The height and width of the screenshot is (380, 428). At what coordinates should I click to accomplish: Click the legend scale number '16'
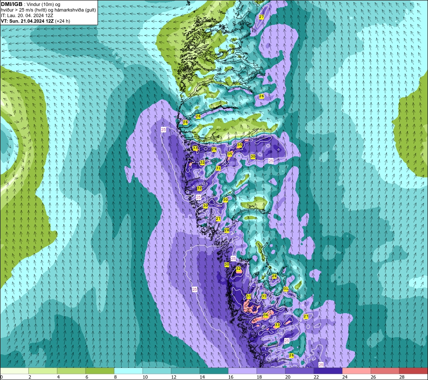(x=231, y=377)
